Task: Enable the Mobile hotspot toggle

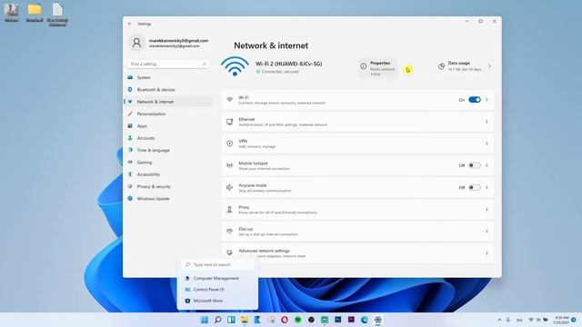Action: [x=475, y=165]
